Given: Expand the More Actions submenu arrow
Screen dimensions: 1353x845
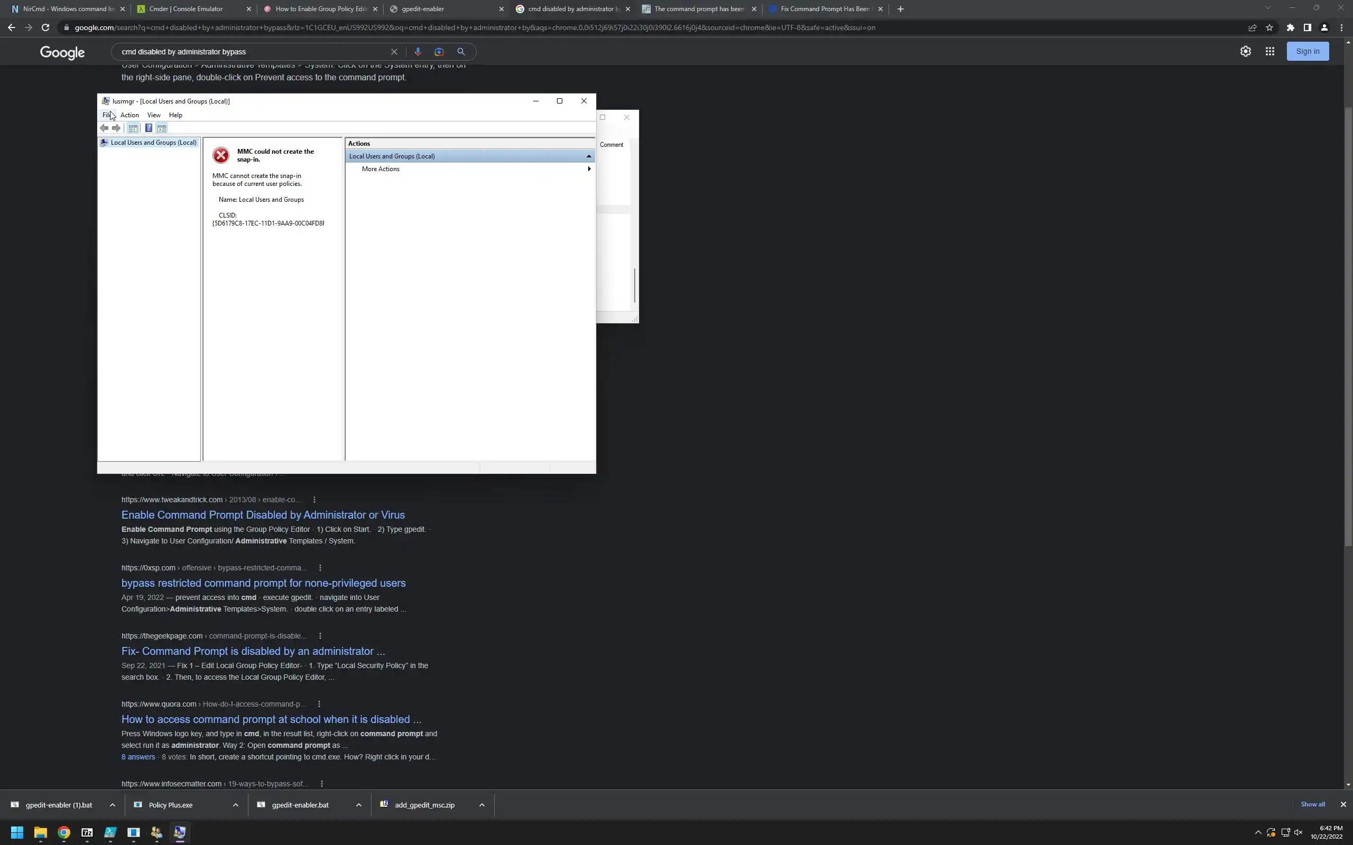Looking at the screenshot, I should point(589,169).
